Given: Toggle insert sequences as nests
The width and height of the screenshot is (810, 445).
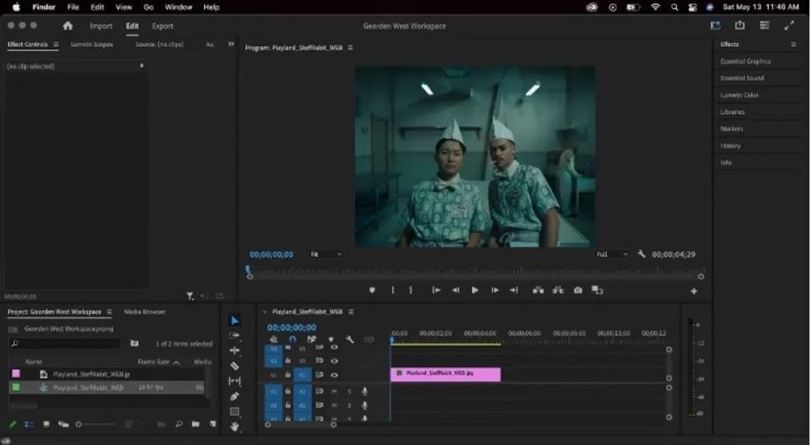Looking at the screenshot, I should point(274,340).
